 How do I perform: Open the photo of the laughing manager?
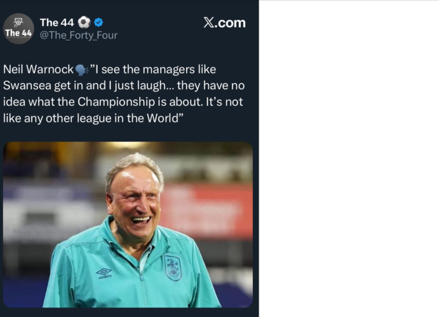(128, 225)
